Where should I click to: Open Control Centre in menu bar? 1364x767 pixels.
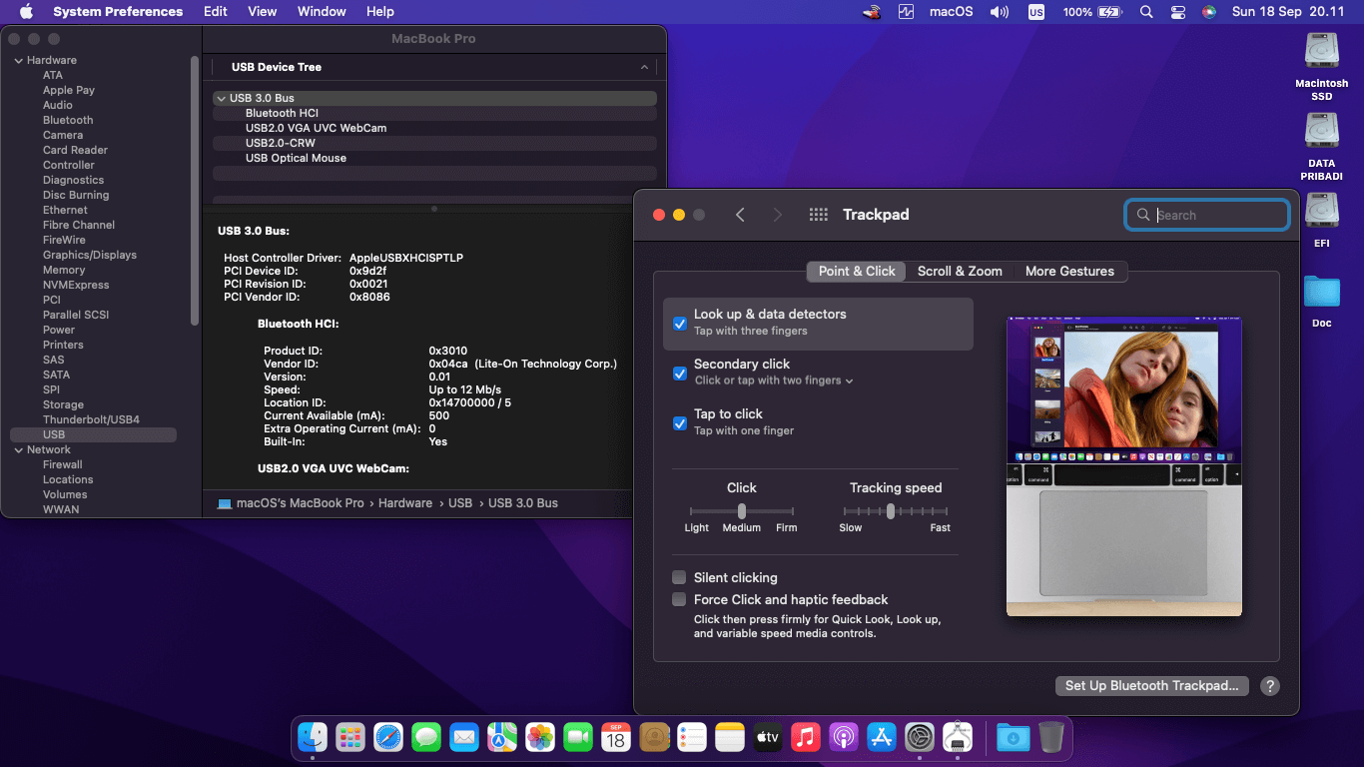pyautogui.click(x=1178, y=12)
